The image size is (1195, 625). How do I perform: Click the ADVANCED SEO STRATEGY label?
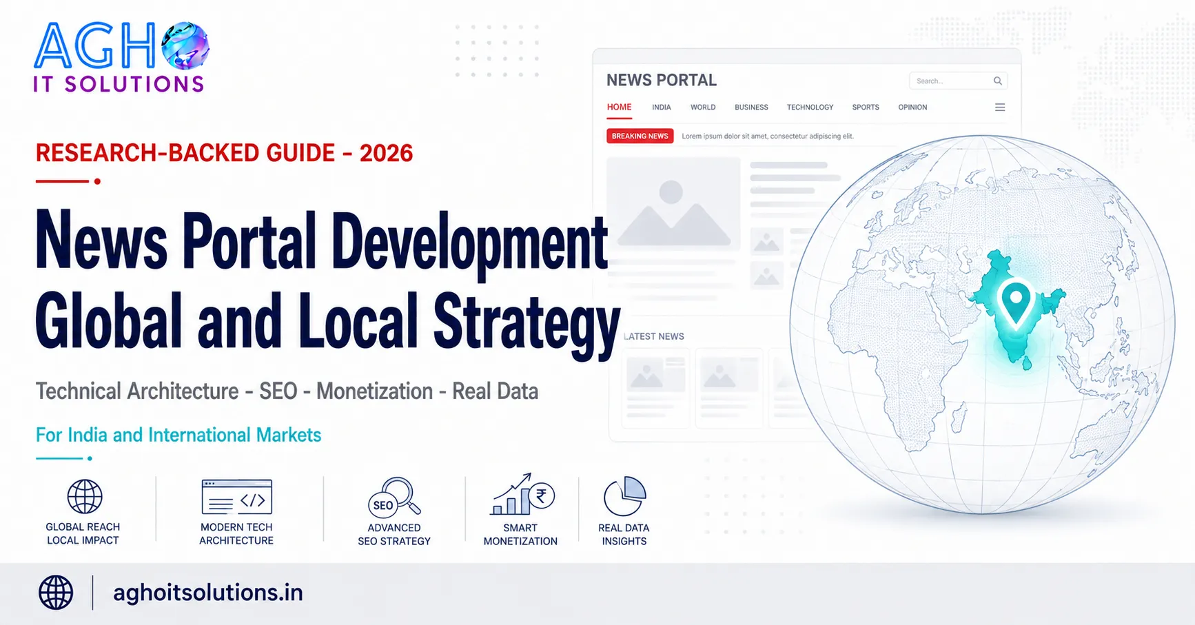tap(394, 535)
